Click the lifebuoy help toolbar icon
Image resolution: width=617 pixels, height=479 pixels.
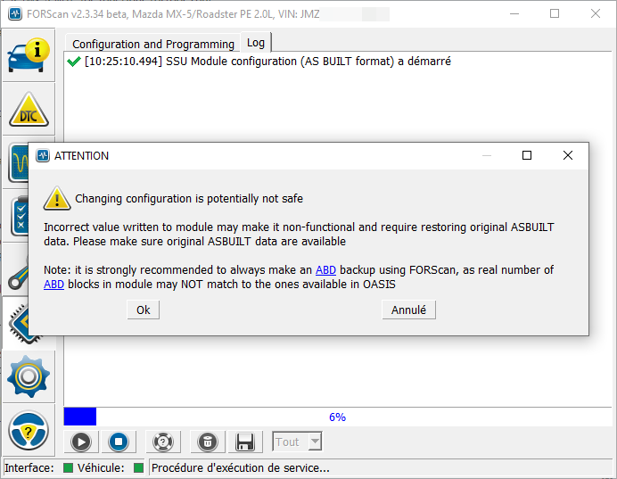click(163, 442)
